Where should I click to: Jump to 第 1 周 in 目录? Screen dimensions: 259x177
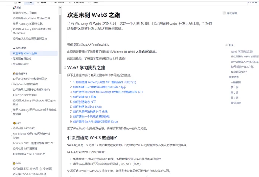pos(235,87)
